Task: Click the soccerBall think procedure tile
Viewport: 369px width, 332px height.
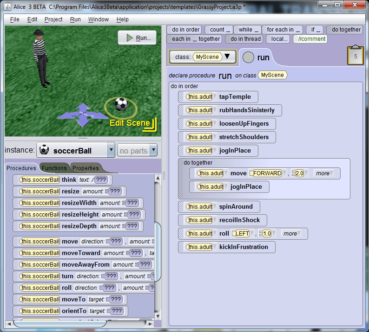Action: coord(62,180)
